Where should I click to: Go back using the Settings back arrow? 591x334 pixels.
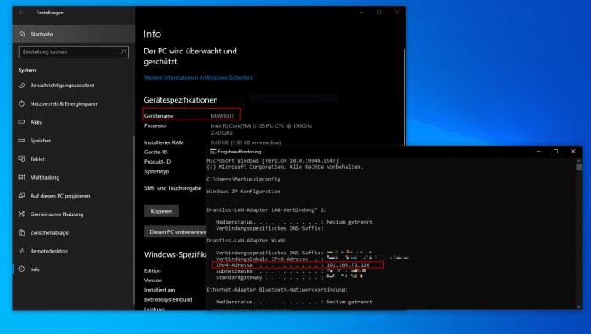point(21,13)
